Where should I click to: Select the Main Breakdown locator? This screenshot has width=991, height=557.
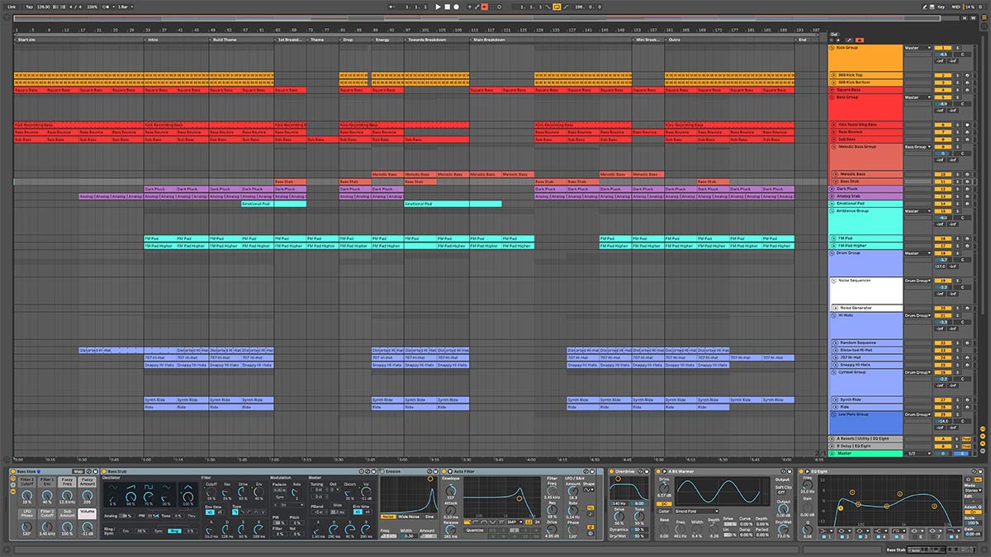tap(489, 40)
